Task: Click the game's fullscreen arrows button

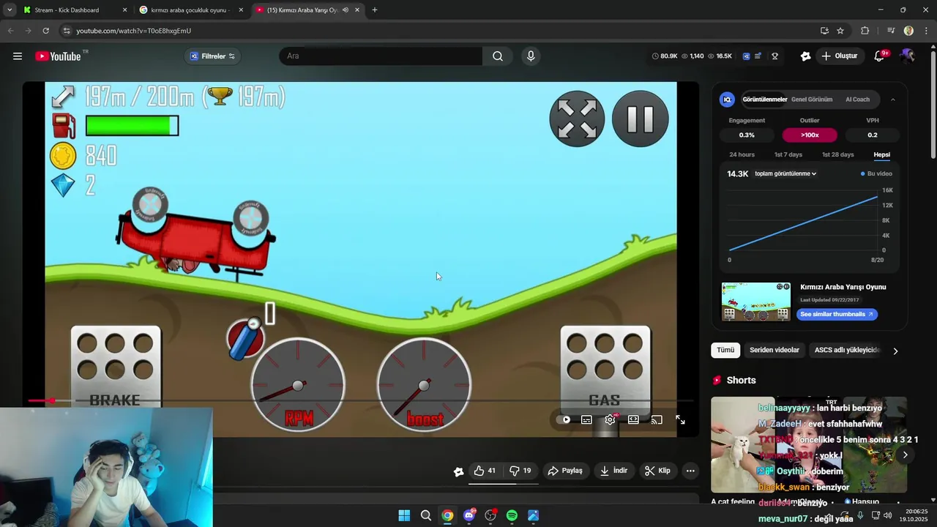Action: [577, 119]
